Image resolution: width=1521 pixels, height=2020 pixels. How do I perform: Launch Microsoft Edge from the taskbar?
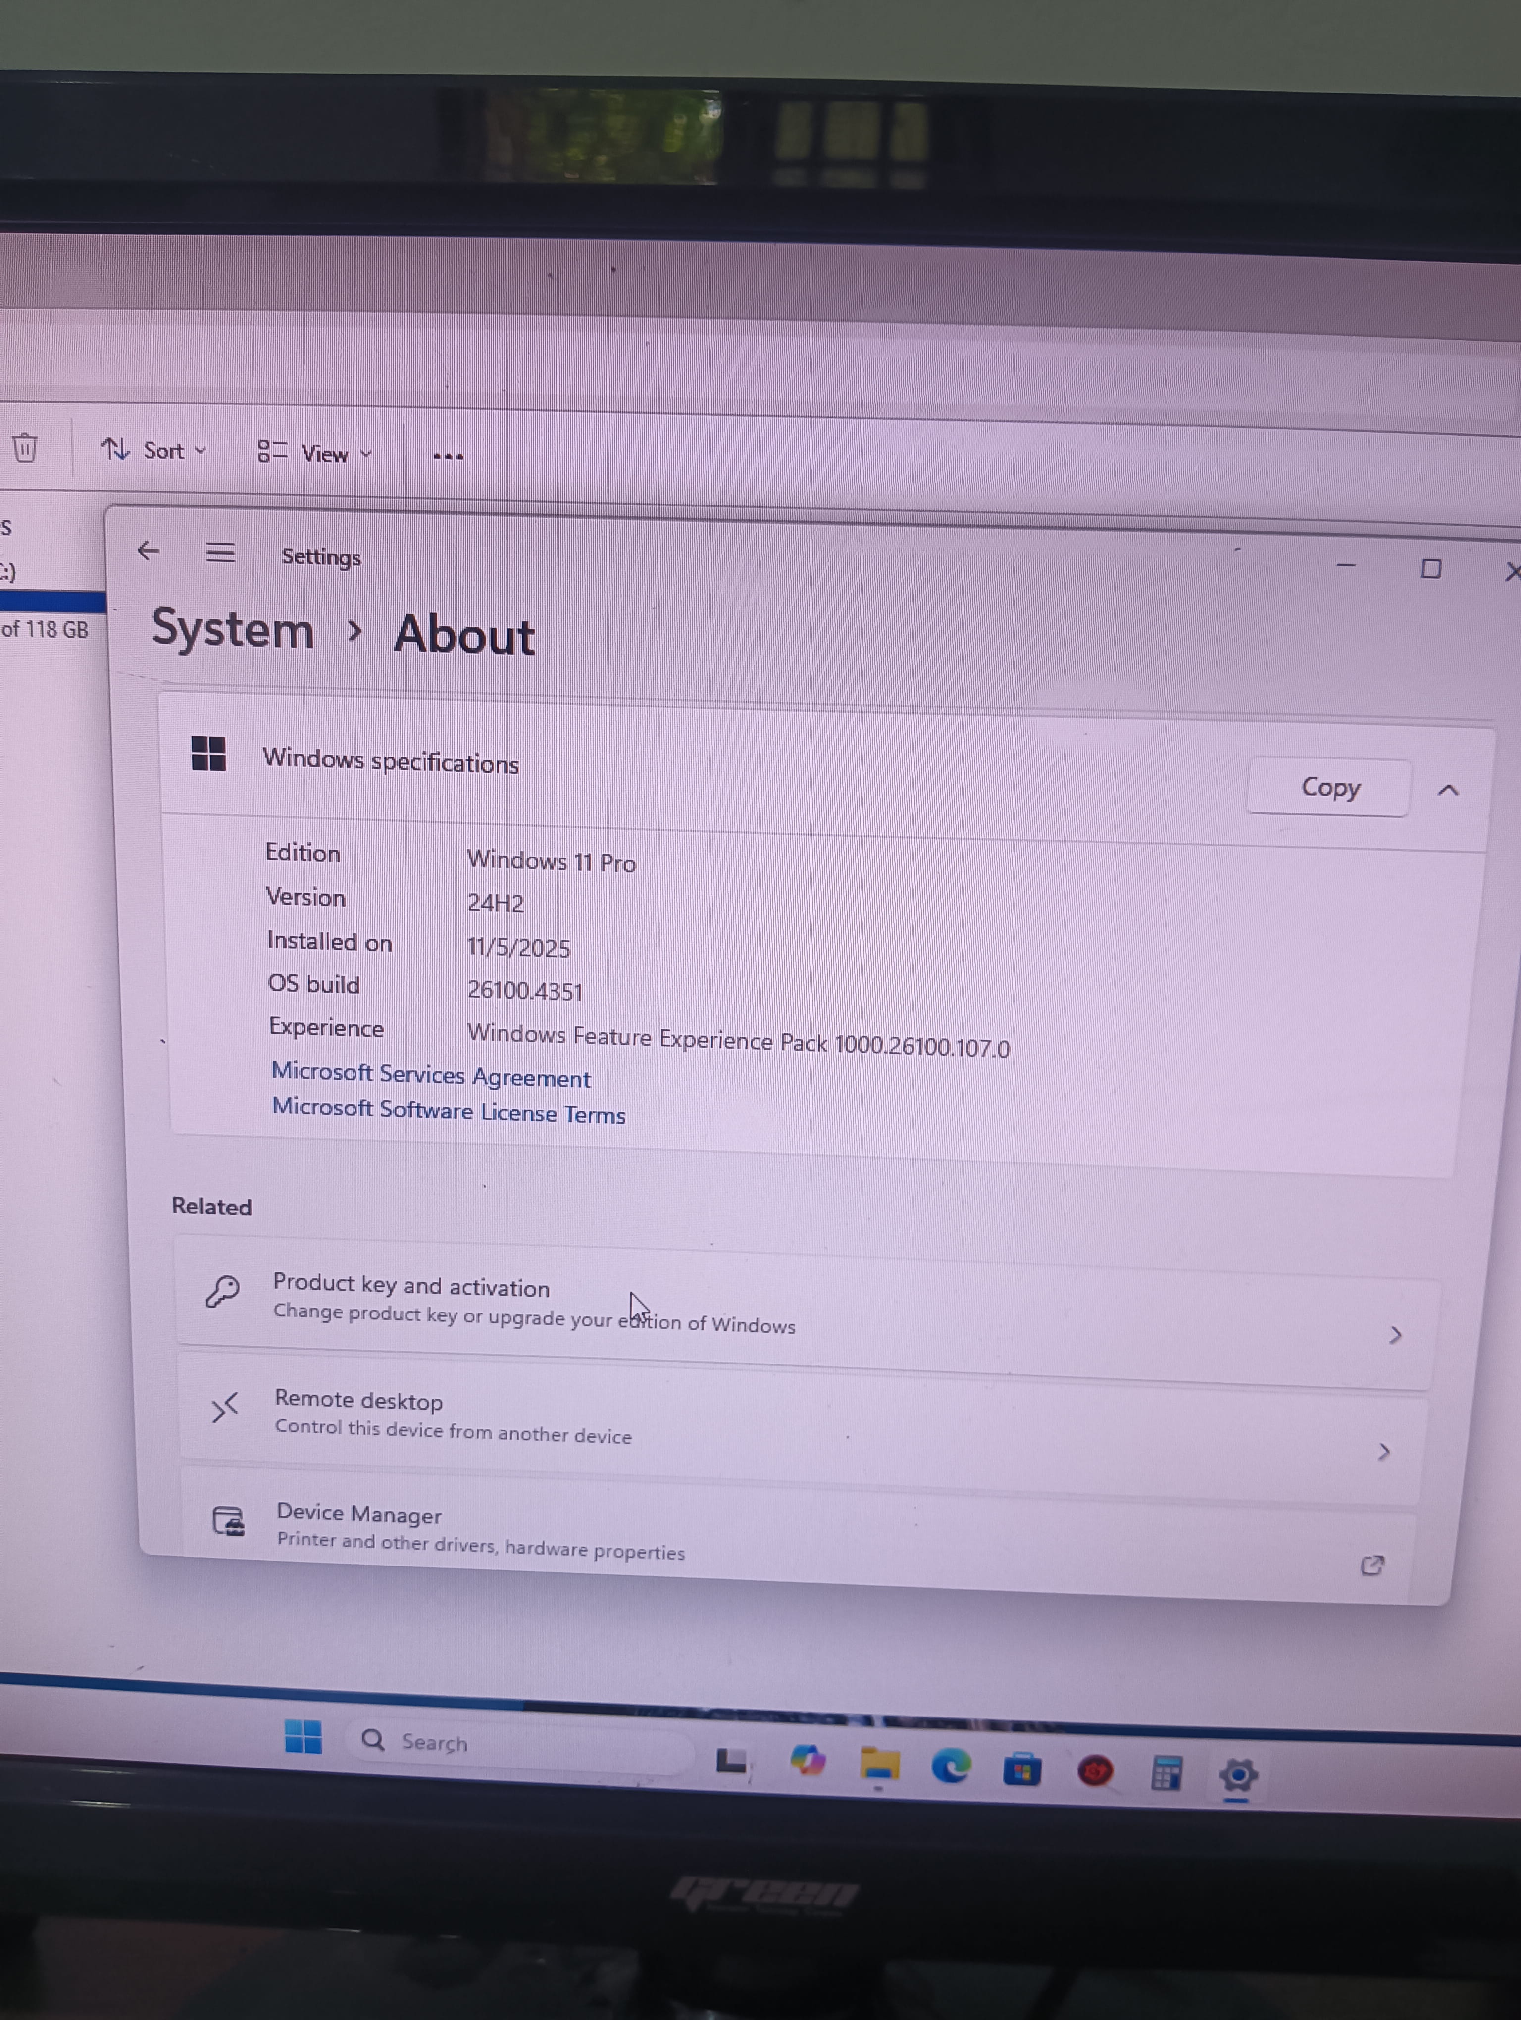(x=951, y=1766)
